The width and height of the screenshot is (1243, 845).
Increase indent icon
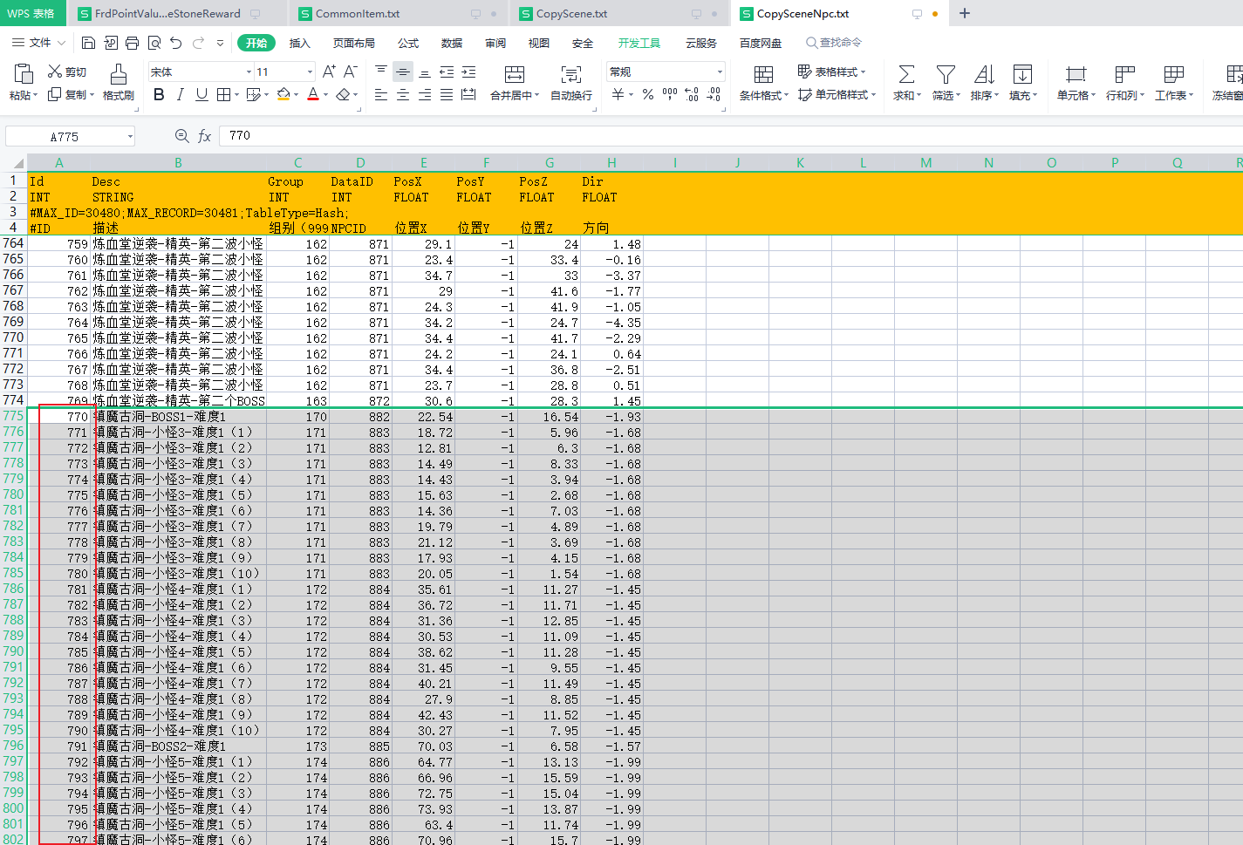pos(468,72)
